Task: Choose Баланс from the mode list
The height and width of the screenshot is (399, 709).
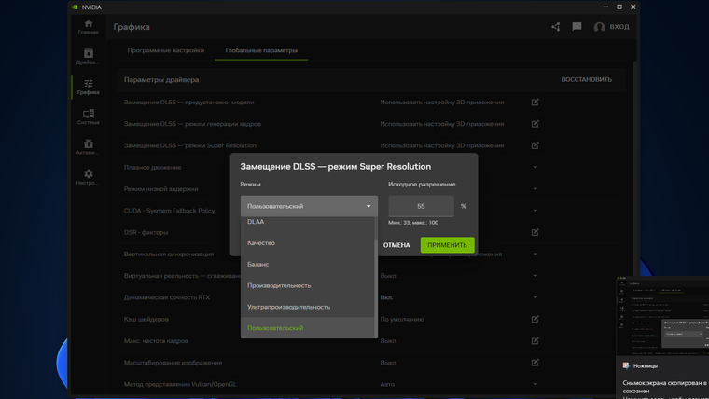Action: 308,265
